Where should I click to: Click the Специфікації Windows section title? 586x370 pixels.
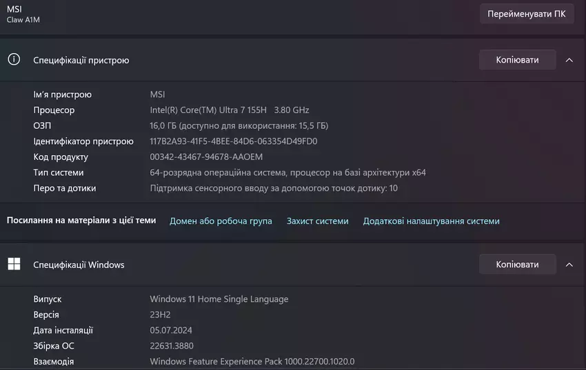pyautogui.click(x=79, y=265)
